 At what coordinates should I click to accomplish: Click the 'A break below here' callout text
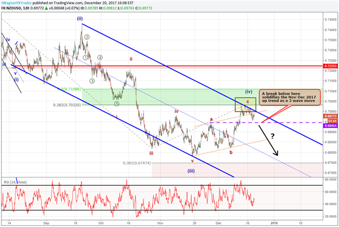click(288, 97)
